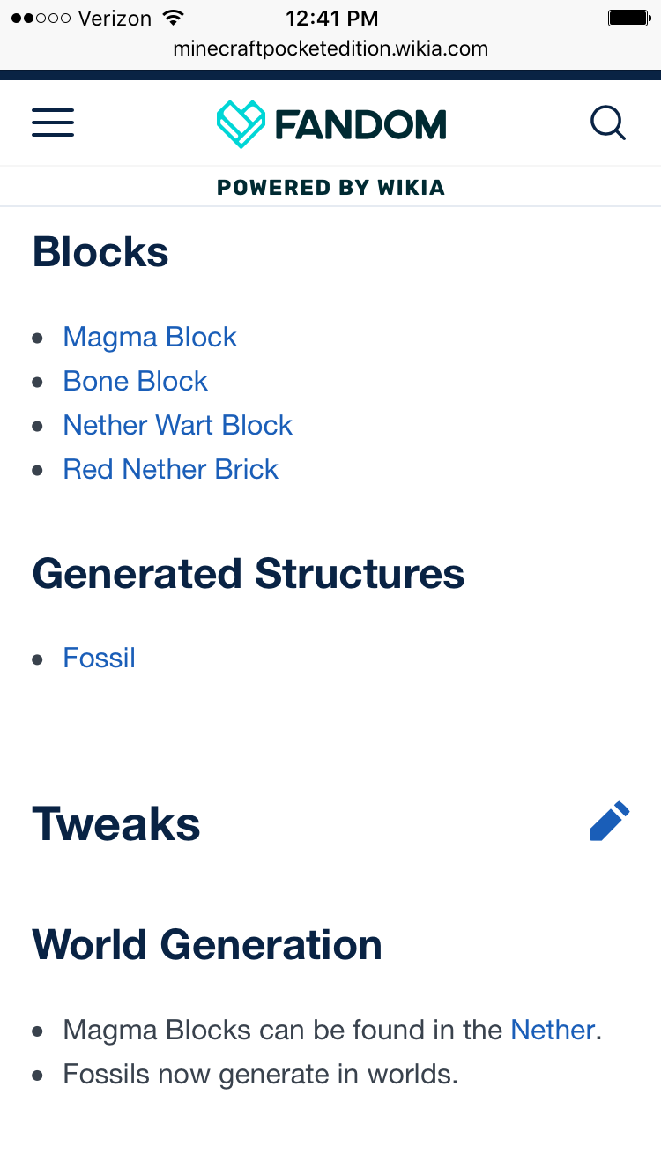Open the Fossil link
The height and width of the screenshot is (1176, 661).
tap(99, 658)
